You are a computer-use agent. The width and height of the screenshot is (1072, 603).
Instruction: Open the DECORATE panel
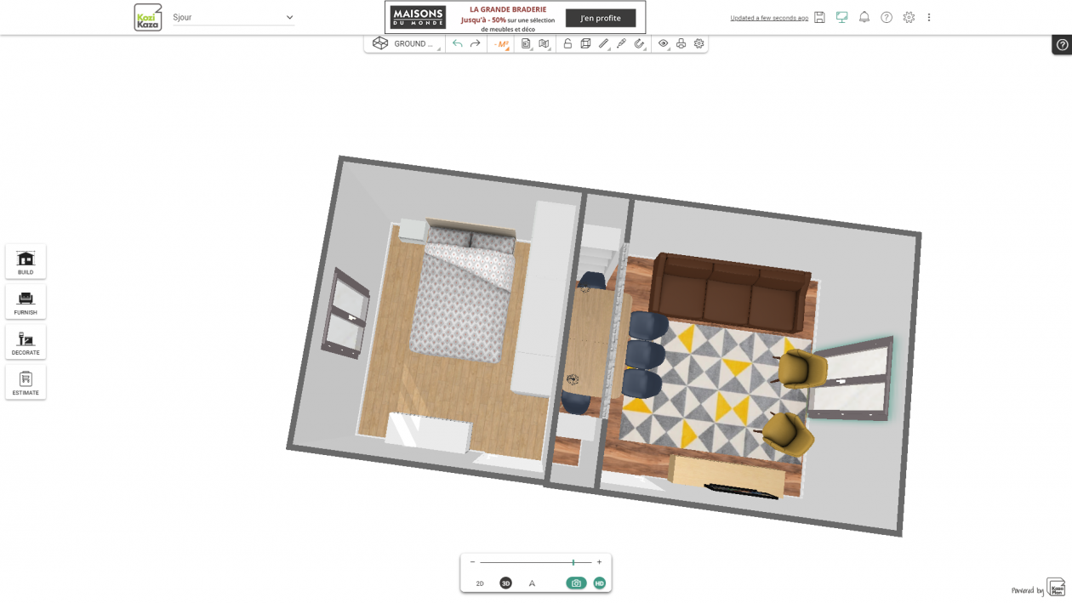coord(26,342)
